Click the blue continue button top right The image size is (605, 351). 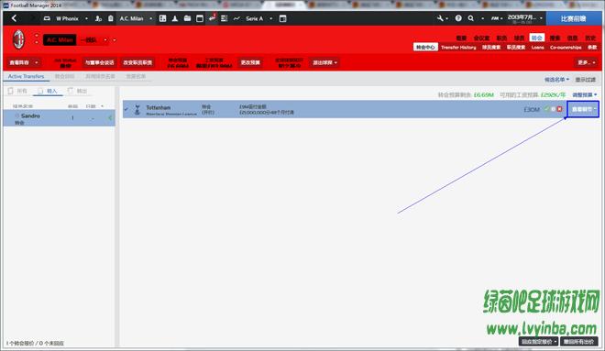click(x=573, y=18)
